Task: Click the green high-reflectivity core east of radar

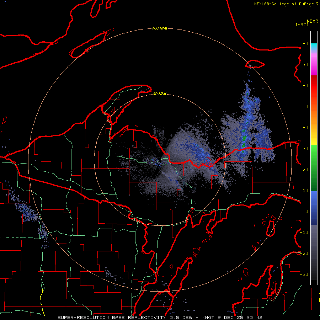Action: [244, 139]
